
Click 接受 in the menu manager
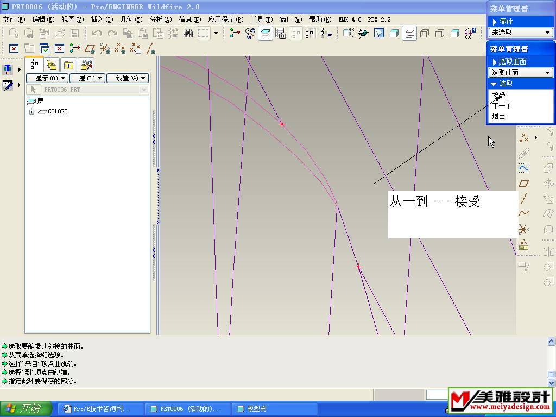(498, 96)
